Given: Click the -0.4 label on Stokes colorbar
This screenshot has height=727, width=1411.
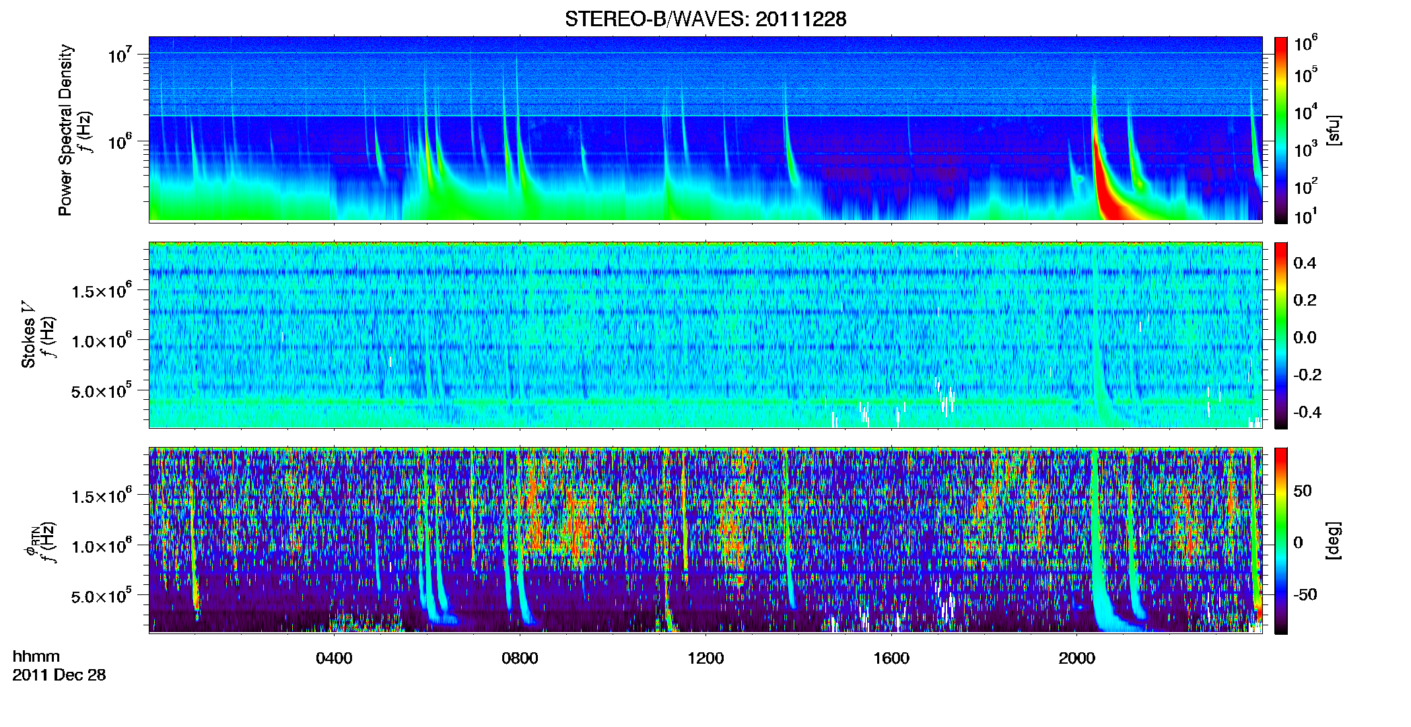Looking at the screenshot, I should coord(1307,412).
